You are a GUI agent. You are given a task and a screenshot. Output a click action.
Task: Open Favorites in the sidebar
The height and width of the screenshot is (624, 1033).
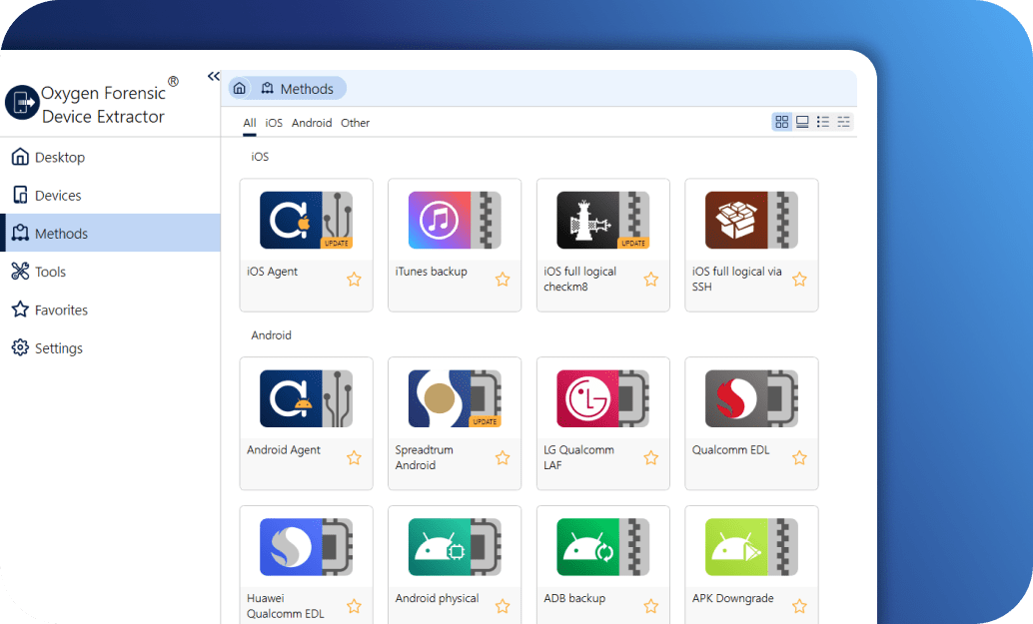pyautogui.click(x=110, y=310)
